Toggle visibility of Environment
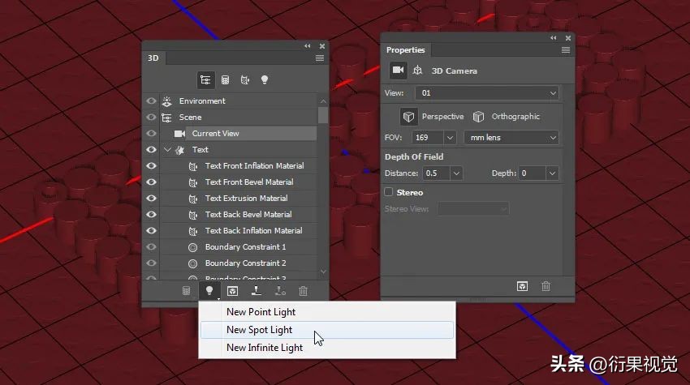This screenshot has height=385, width=690. (x=151, y=101)
